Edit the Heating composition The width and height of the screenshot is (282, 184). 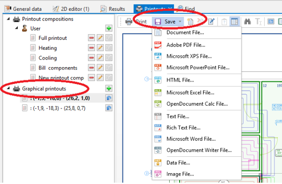tap(100, 48)
